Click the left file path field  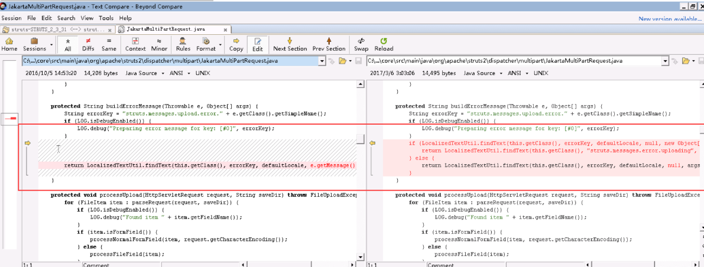[170, 61]
